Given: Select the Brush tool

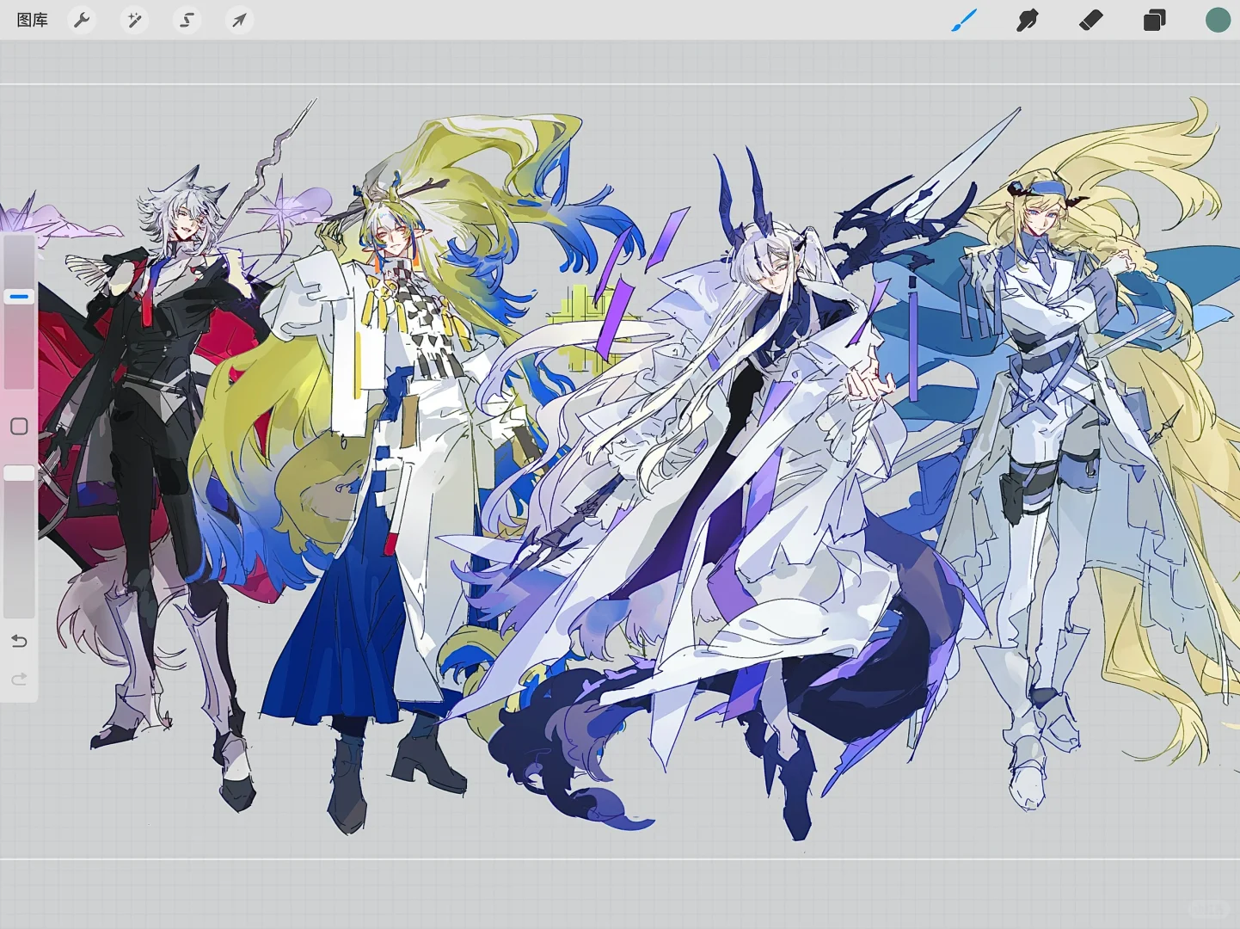Looking at the screenshot, I should (964, 20).
